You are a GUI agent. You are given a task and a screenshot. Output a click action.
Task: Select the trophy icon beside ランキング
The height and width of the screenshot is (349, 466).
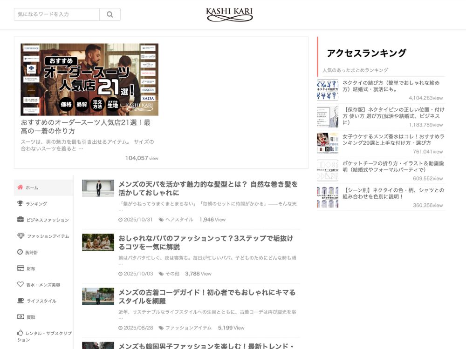click(x=20, y=203)
